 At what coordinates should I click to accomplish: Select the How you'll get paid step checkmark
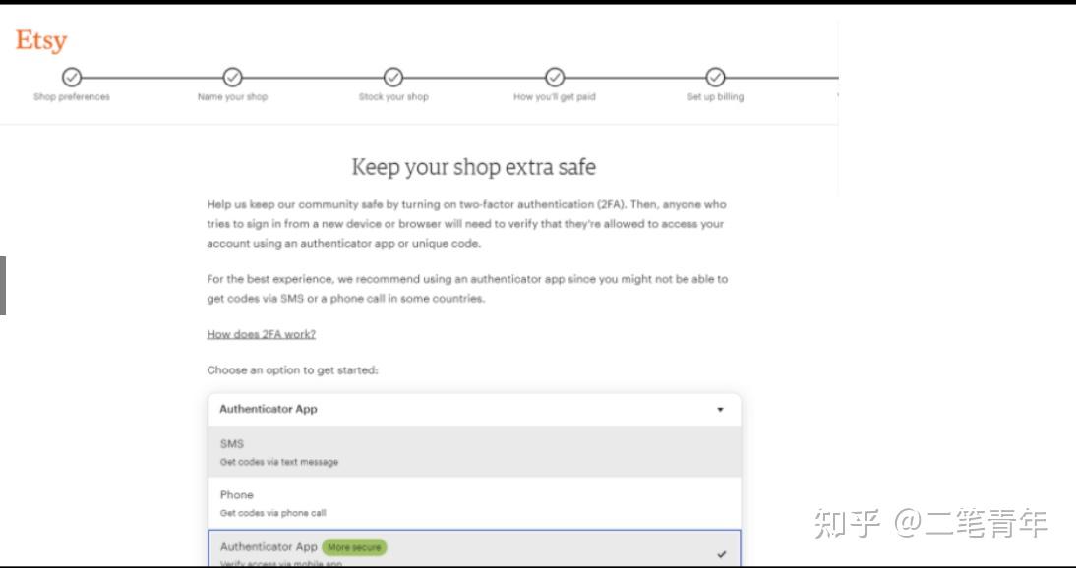[x=555, y=77]
